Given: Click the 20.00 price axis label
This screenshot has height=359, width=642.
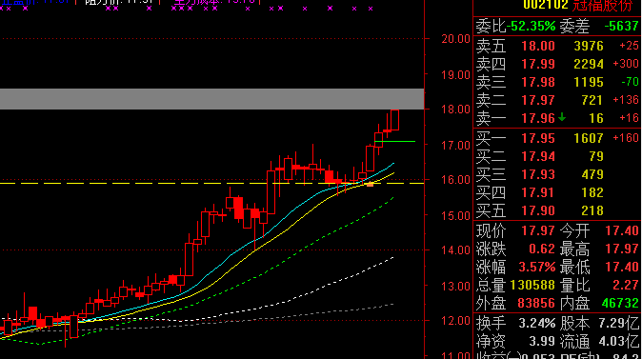Looking at the screenshot, I should (455, 39).
